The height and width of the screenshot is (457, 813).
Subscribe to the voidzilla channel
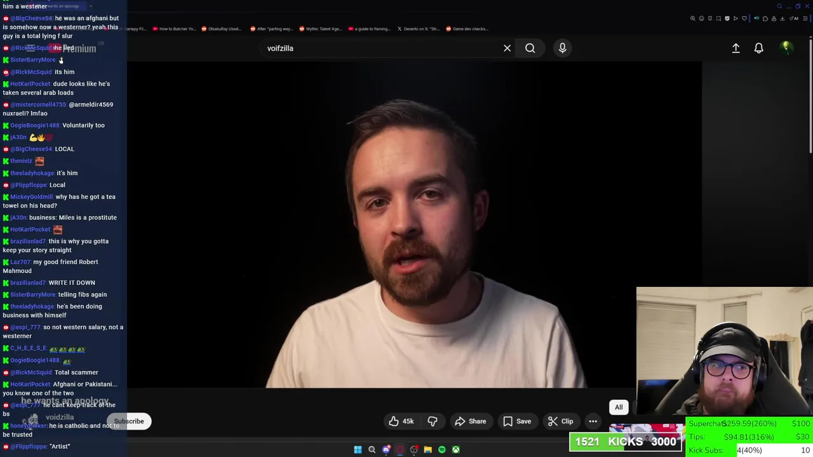(x=129, y=421)
